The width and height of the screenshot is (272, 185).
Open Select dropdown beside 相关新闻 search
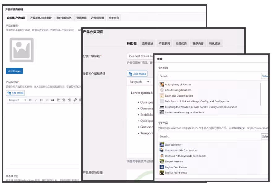pos(265,76)
